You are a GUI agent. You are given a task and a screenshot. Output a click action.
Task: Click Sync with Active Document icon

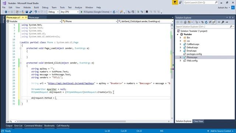202,22
